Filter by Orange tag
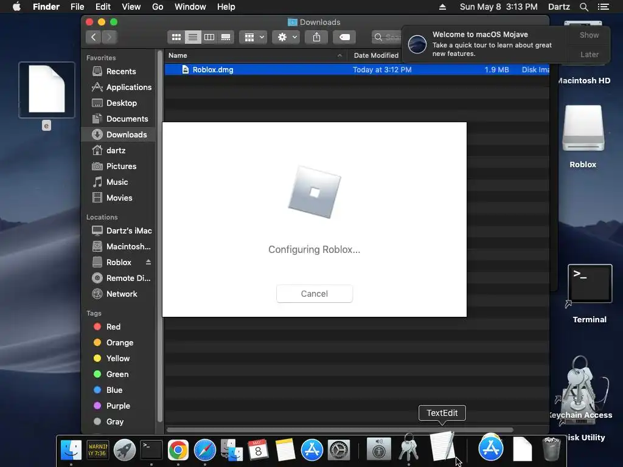623x467 pixels. point(120,343)
